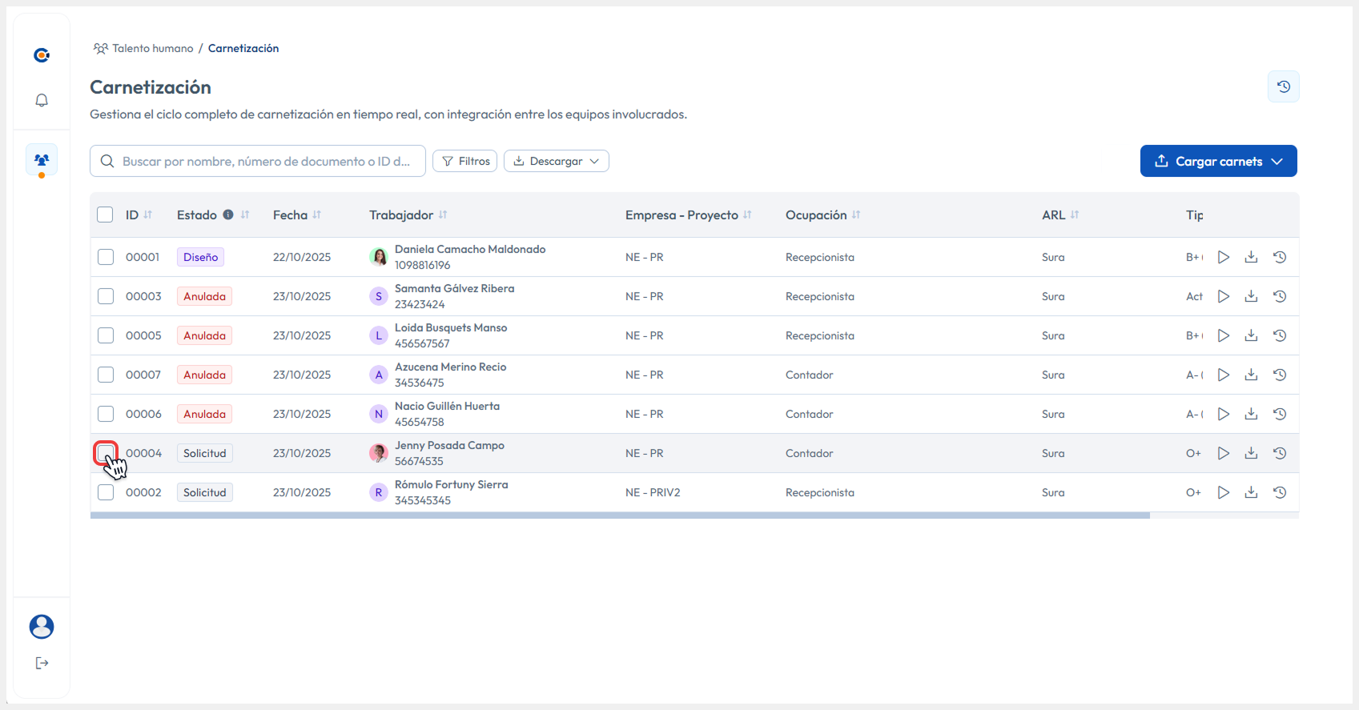This screenshot has height=710, width=1359.
Task: Open the user profile avatar icon
Action: click(42, 627)
